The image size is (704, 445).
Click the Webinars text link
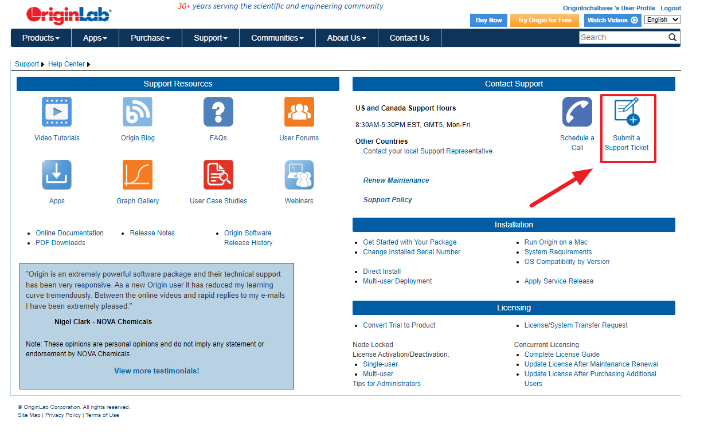299,201
